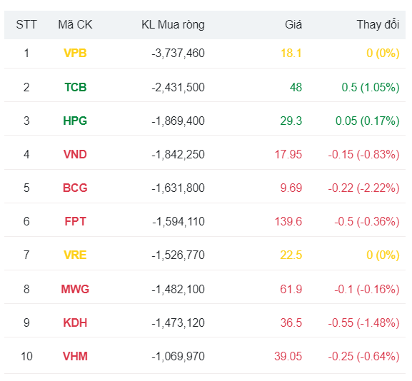
Task: Click the change value 0.5 (1.05%)
Action: 371,87
